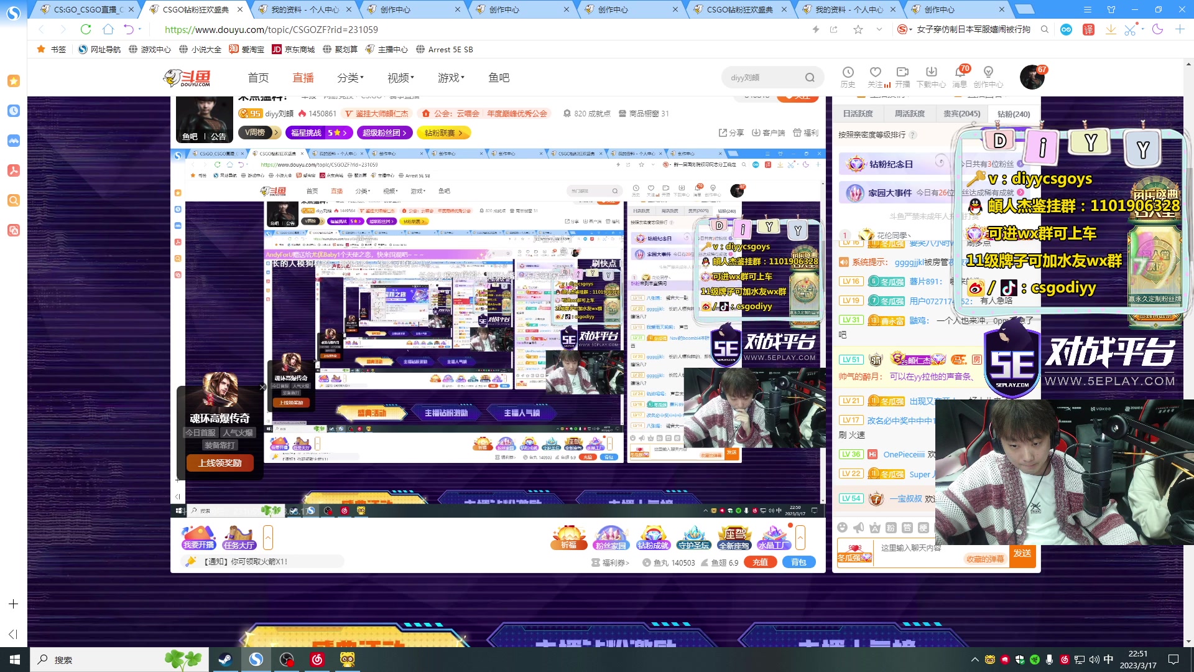Collapse the browser sidebar arrow

coord(13,634)
